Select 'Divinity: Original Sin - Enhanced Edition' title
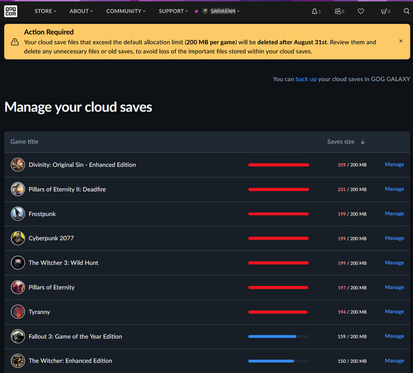 [x=82, y=165]
